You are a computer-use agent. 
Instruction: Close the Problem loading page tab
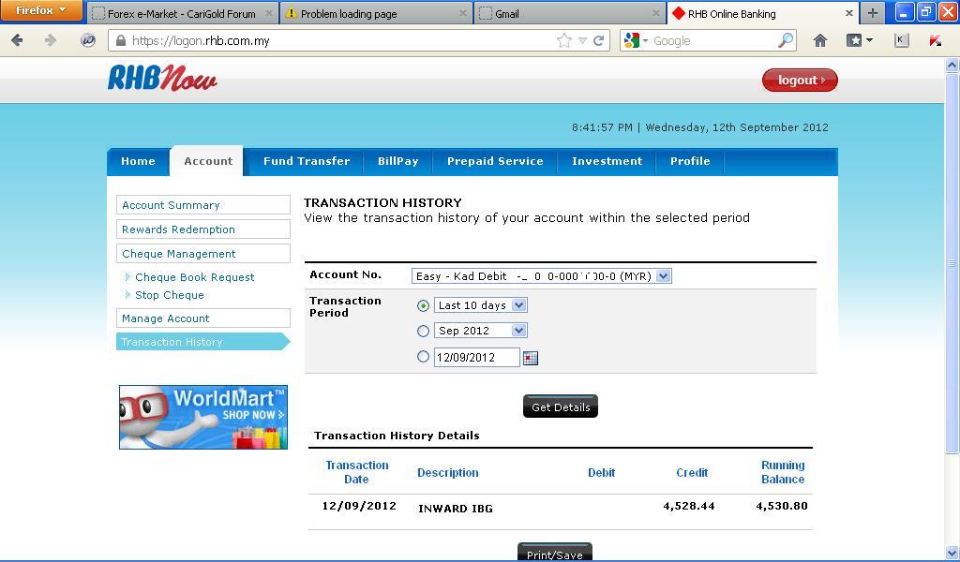coord(463,13)
